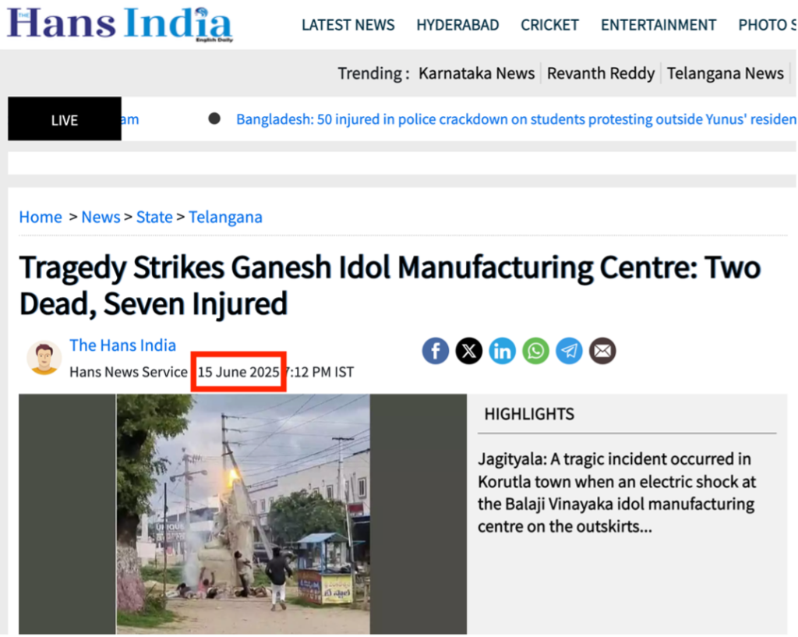Share article via LinkedIn icon

(x=503, y=351)
